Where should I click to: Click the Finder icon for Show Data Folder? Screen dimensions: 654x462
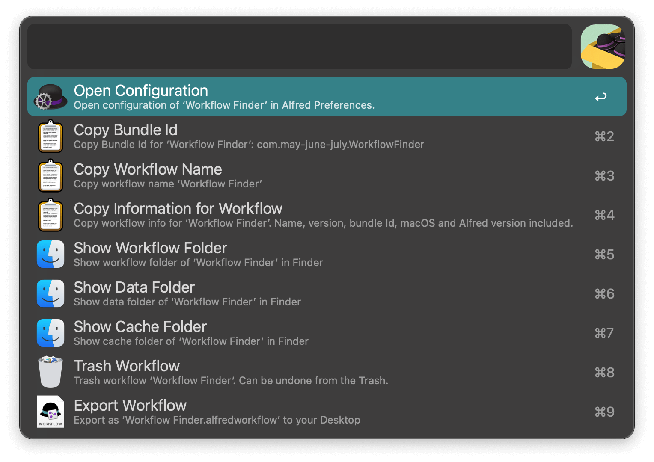pyautogui.click(x=51, y=293)
